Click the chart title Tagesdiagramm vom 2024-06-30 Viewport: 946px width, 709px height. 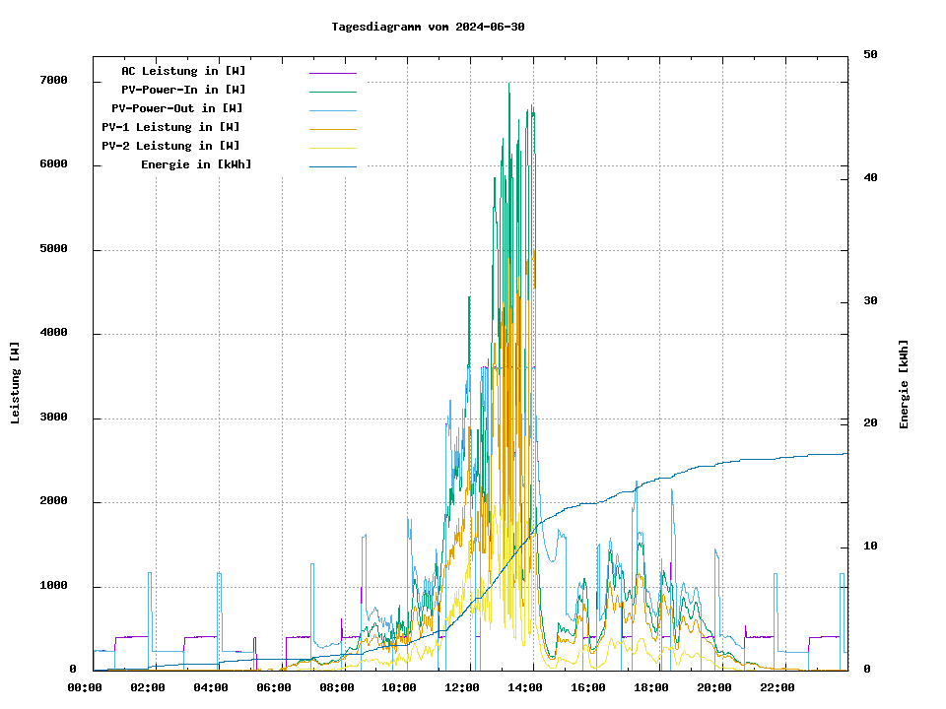[428, 27]
